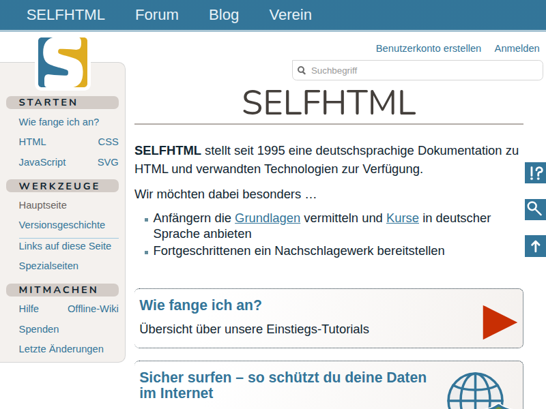Open the HTML sidebar link
546x409 pixels.
tap(32, 142)
